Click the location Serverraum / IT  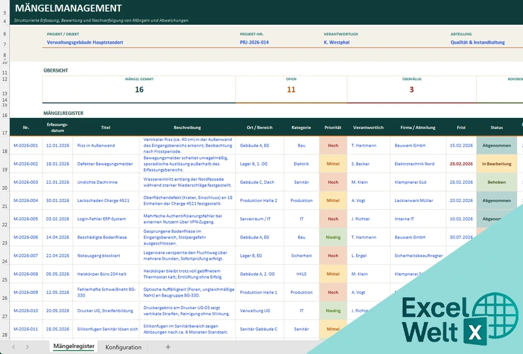255,218
